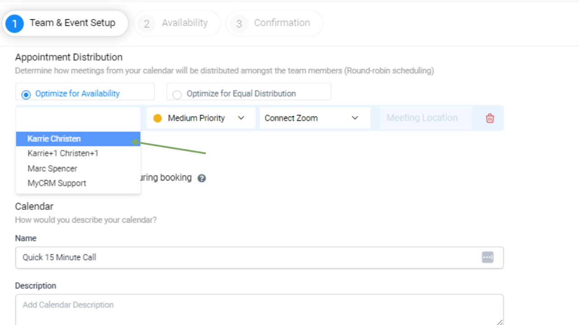Image resolution: width=579 pixels, height=325 pixels.
Task: Go to Confirmation step
Action: click(x=275, y=23)
